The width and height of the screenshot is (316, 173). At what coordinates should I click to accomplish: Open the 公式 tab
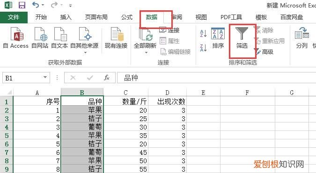(x=127, y=17)
